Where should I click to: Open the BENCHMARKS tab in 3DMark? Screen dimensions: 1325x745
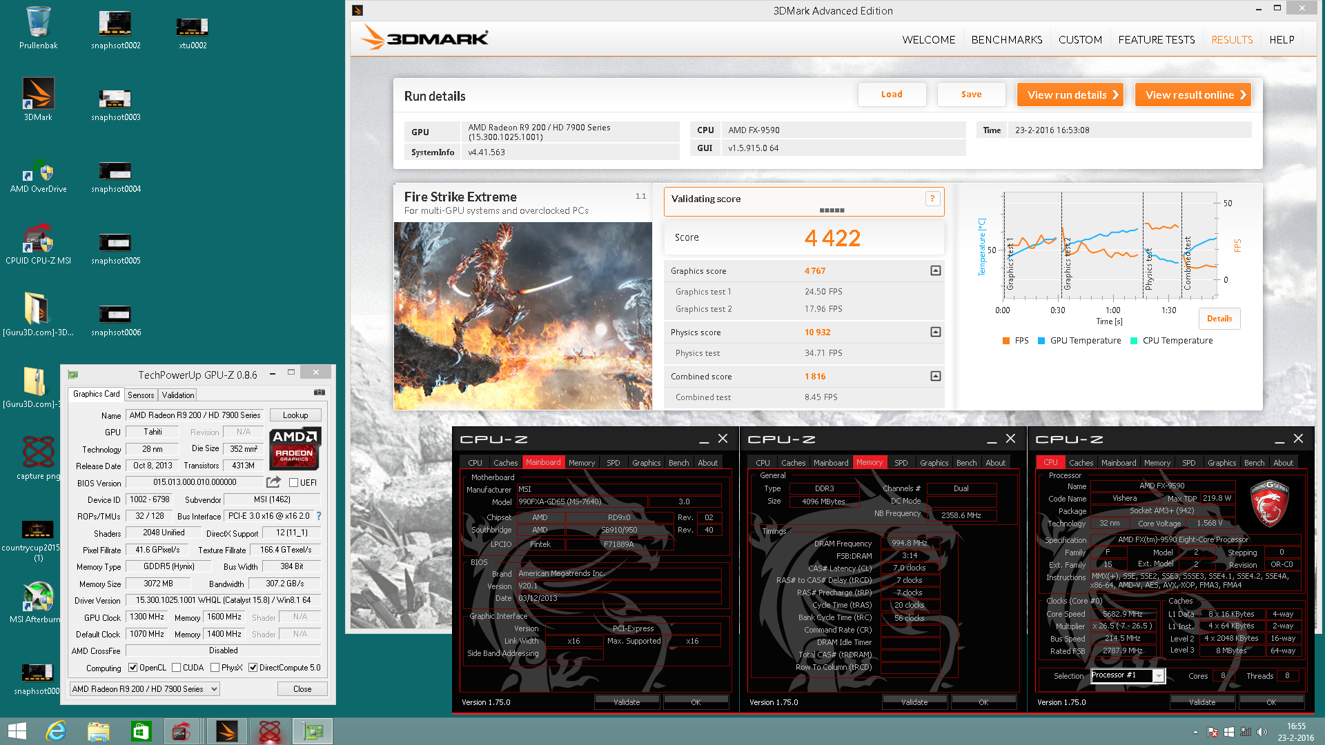click(1007, 40)
